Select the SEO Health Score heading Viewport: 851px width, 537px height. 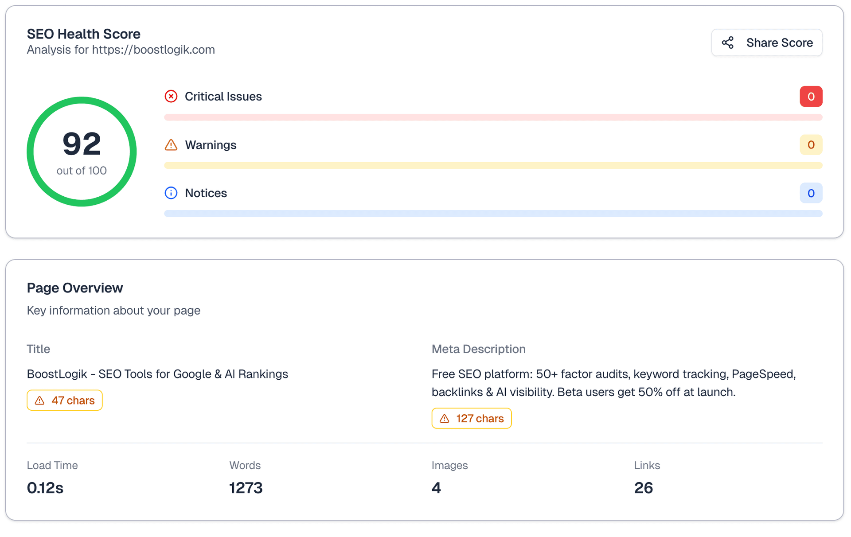[x=84, y=34]
